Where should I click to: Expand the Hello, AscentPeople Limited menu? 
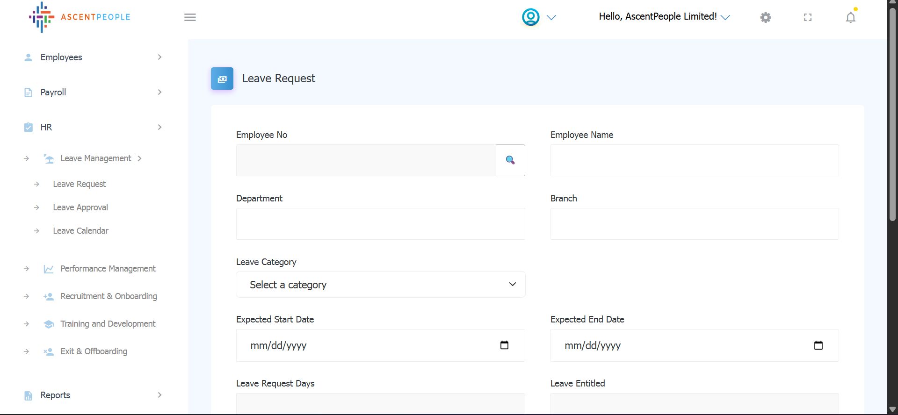point(664,17)
